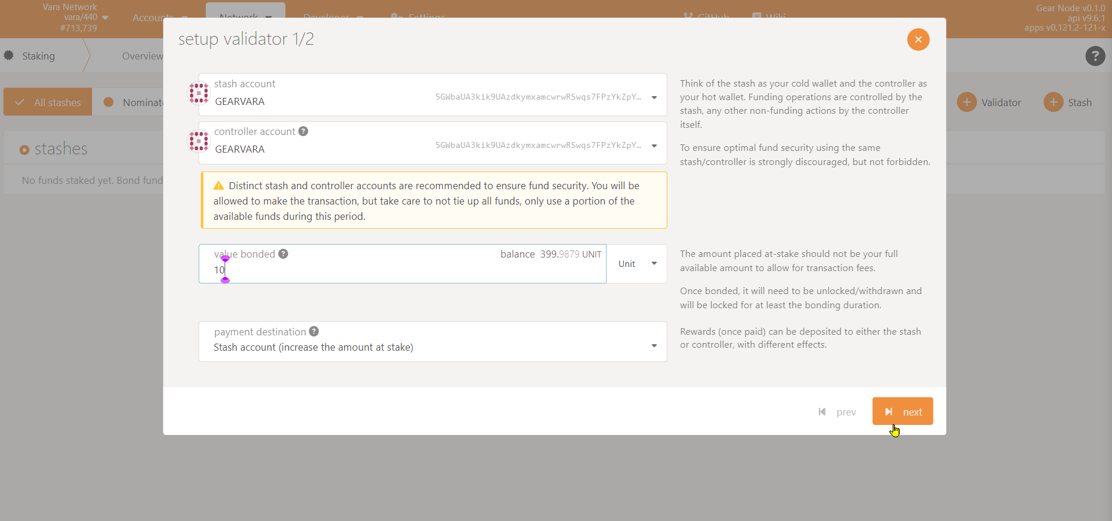Click the Staking gear icon

click(9, 55)
